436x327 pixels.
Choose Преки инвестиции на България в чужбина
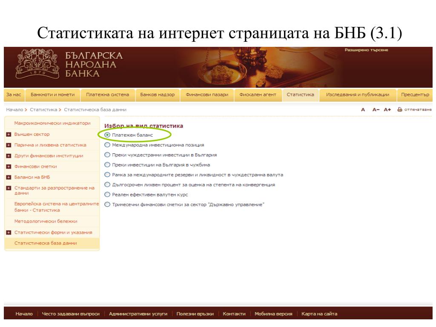coord(107,165)
